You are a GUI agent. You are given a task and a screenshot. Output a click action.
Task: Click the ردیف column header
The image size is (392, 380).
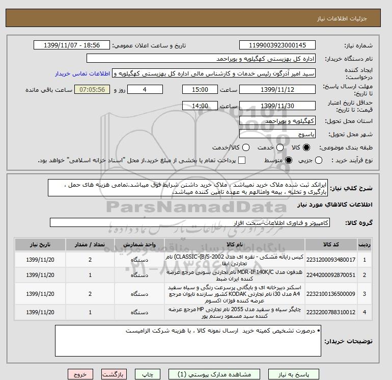[365, 244]
